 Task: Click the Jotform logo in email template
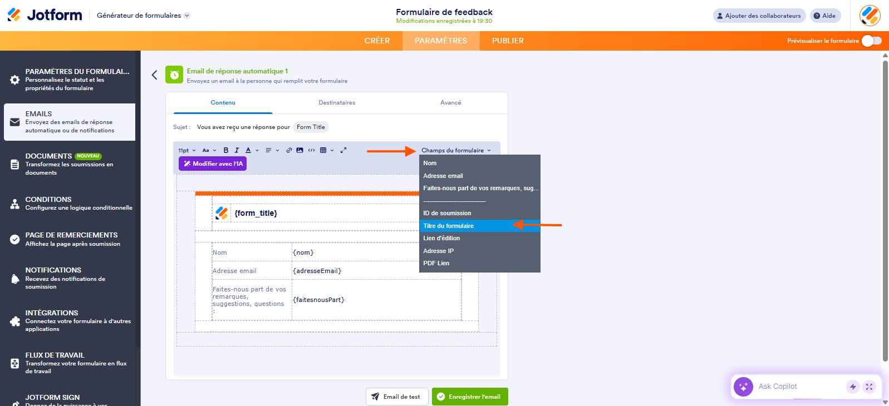pyautogui.click(x=222, y=213)
